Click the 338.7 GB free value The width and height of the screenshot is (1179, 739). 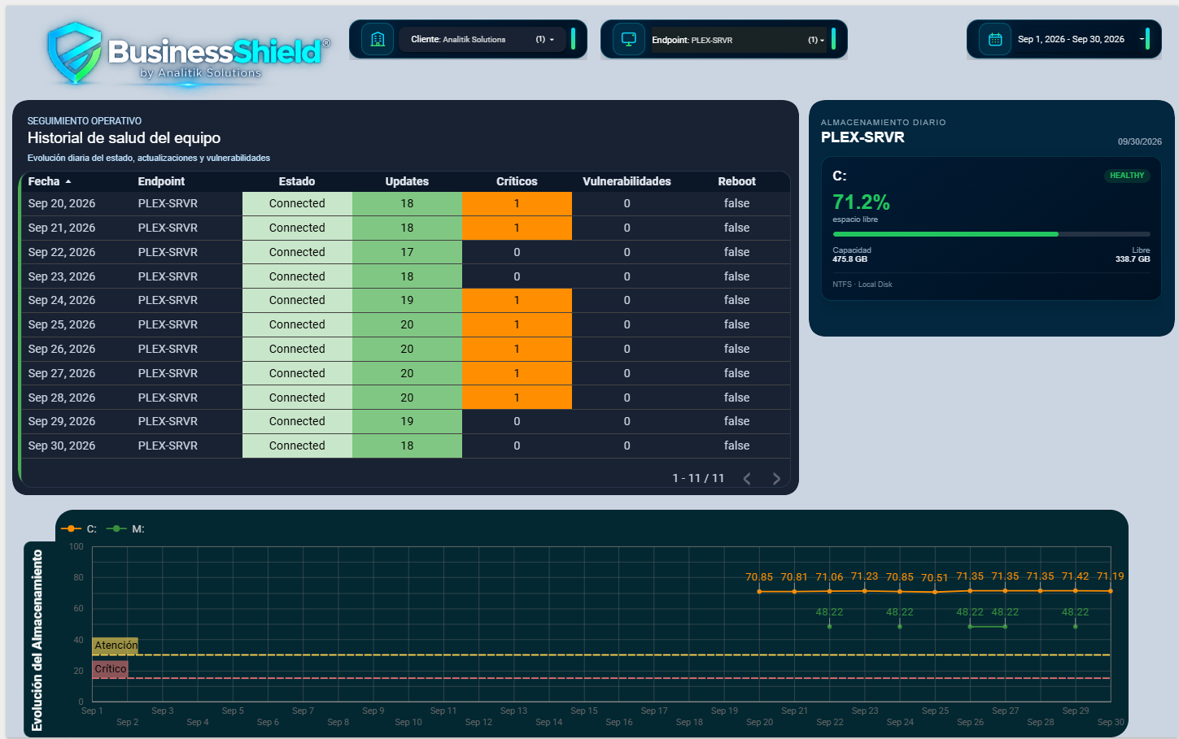pos(1133,259)
